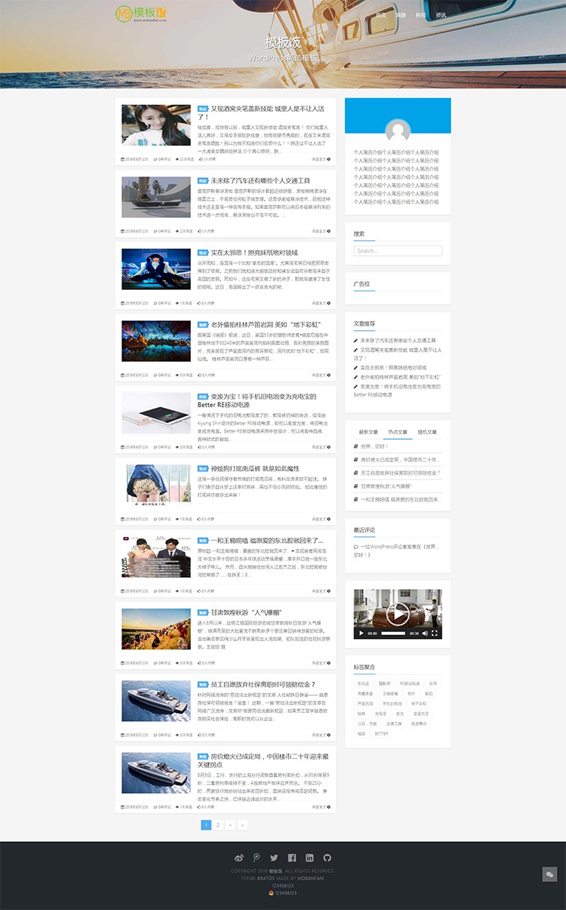
Task: Open article 房价熄火已成定局
Action: point(263,760)
